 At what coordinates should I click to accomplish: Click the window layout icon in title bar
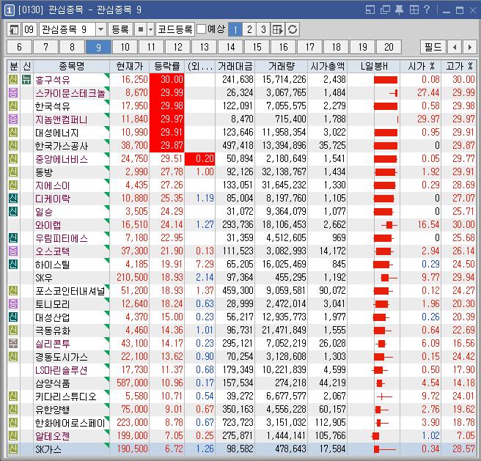(x=370, y=10)
